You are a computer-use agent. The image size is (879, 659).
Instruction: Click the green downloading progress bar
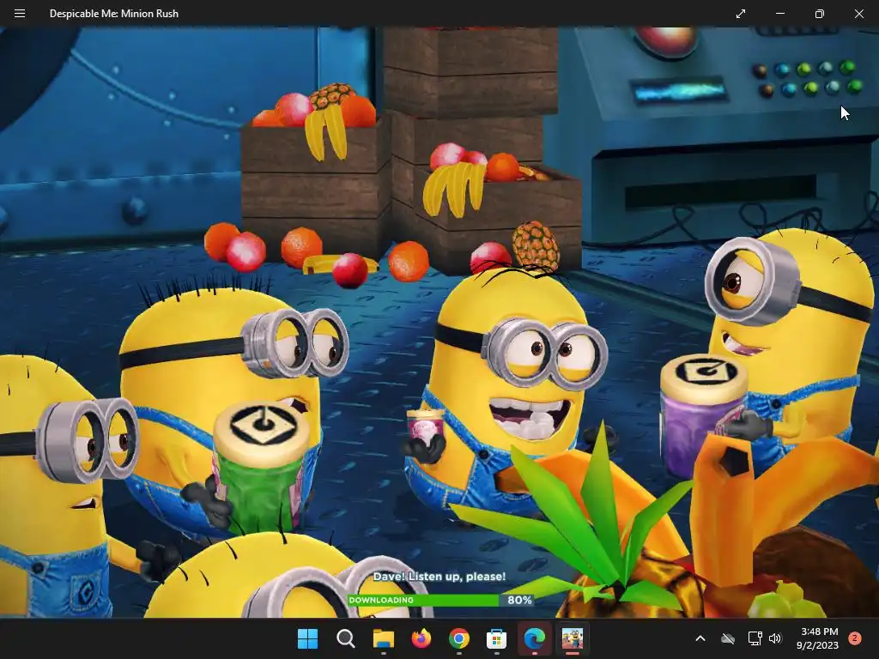440,600
